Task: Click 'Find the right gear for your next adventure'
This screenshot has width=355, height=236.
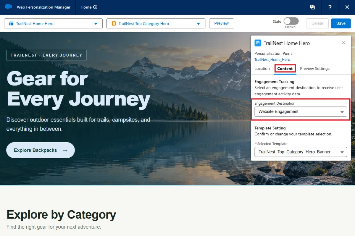Action: click(54, 227)
